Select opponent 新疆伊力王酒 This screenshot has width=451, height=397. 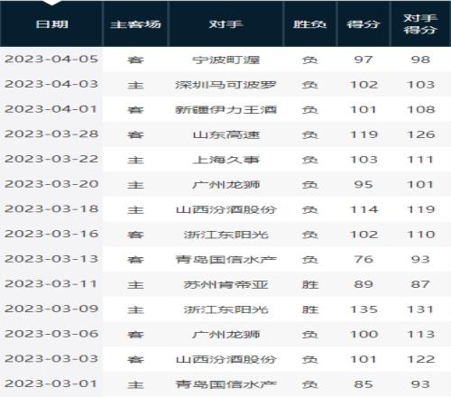point(226,110)
